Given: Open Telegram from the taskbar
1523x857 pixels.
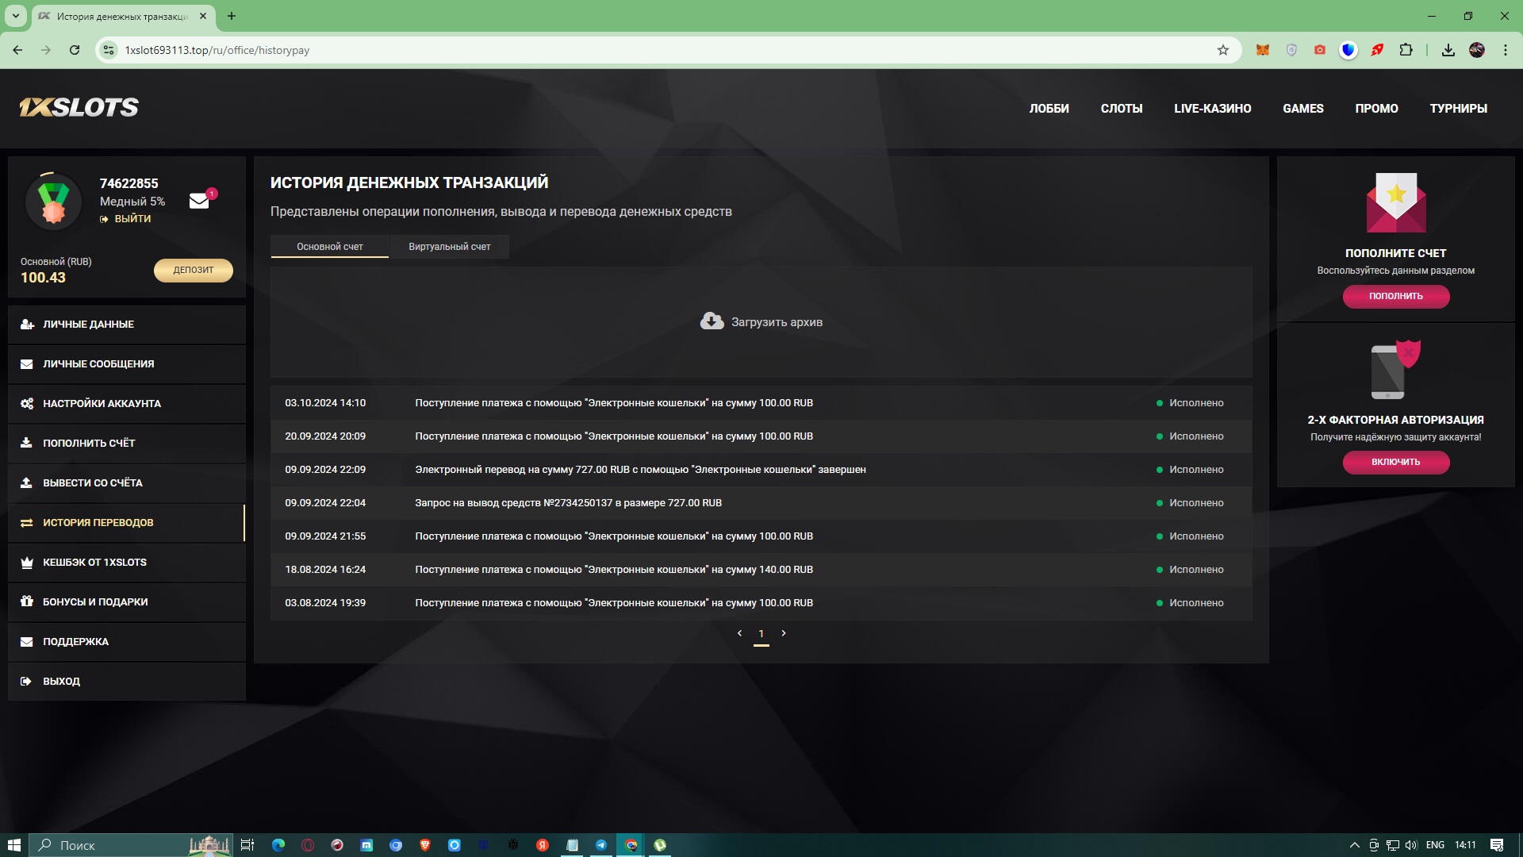Looking at the screenshot, I should 601,845.
